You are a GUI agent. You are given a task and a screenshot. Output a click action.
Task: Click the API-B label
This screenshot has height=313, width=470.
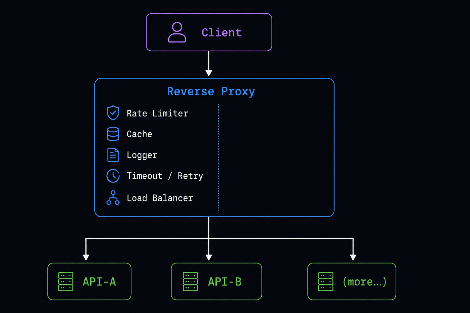click(x=225, y=282)
